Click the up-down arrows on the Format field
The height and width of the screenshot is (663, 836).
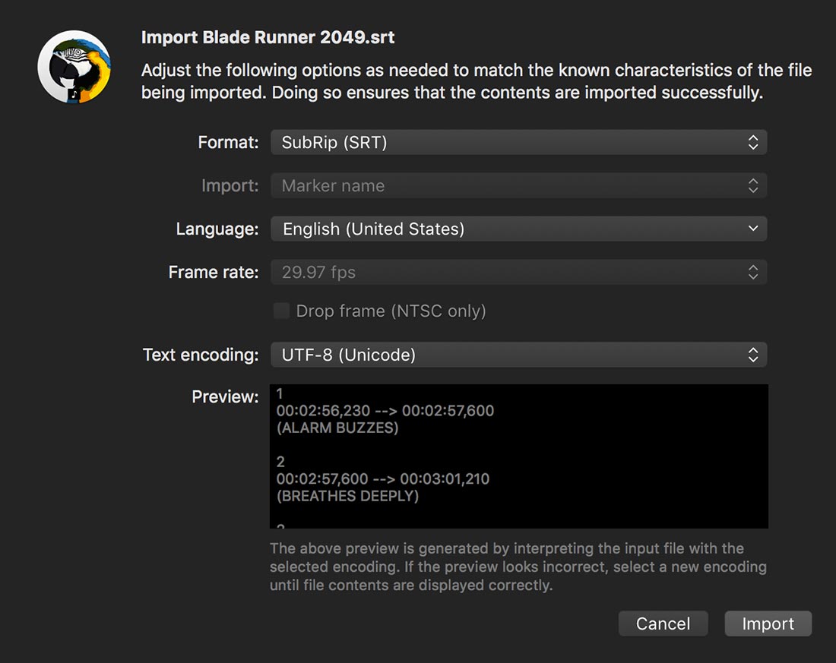click(752, 142)
